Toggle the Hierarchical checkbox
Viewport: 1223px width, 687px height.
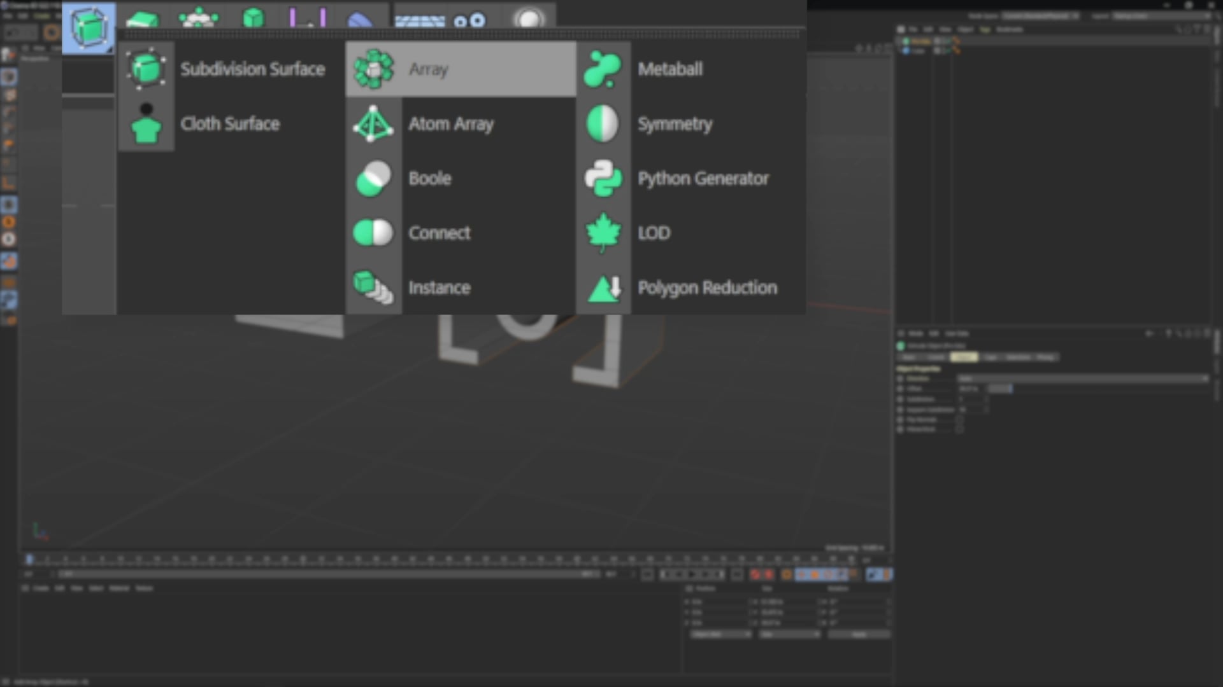click(959, 429)
